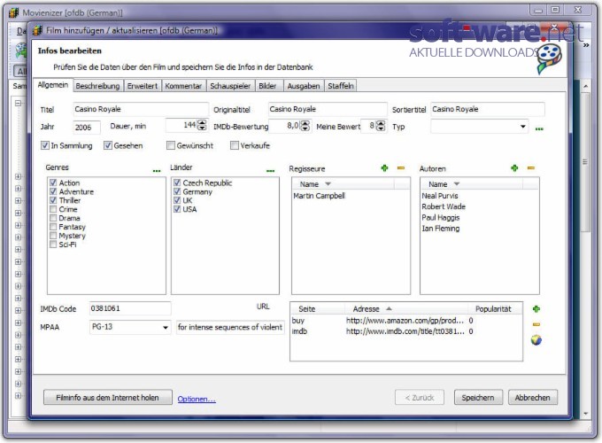Select author Paul Haggis
Image resolution: width=602 pixels, height=443 pixels.
click(x=441, y=217)
